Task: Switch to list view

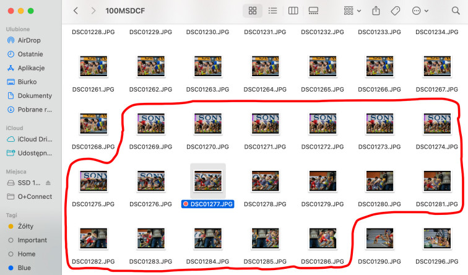Action: (272, 11)
